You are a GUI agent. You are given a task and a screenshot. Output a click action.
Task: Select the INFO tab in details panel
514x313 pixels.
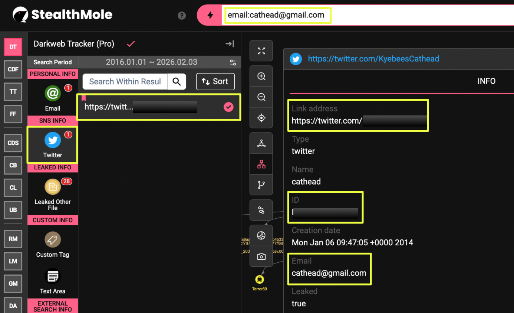pyautogui.click(x=486, y=81)
